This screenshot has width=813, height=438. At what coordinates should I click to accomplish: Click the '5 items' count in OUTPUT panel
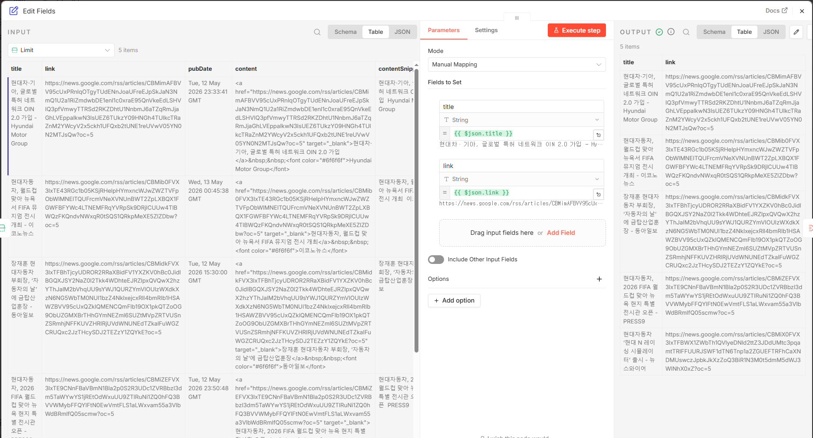point(629,47)
